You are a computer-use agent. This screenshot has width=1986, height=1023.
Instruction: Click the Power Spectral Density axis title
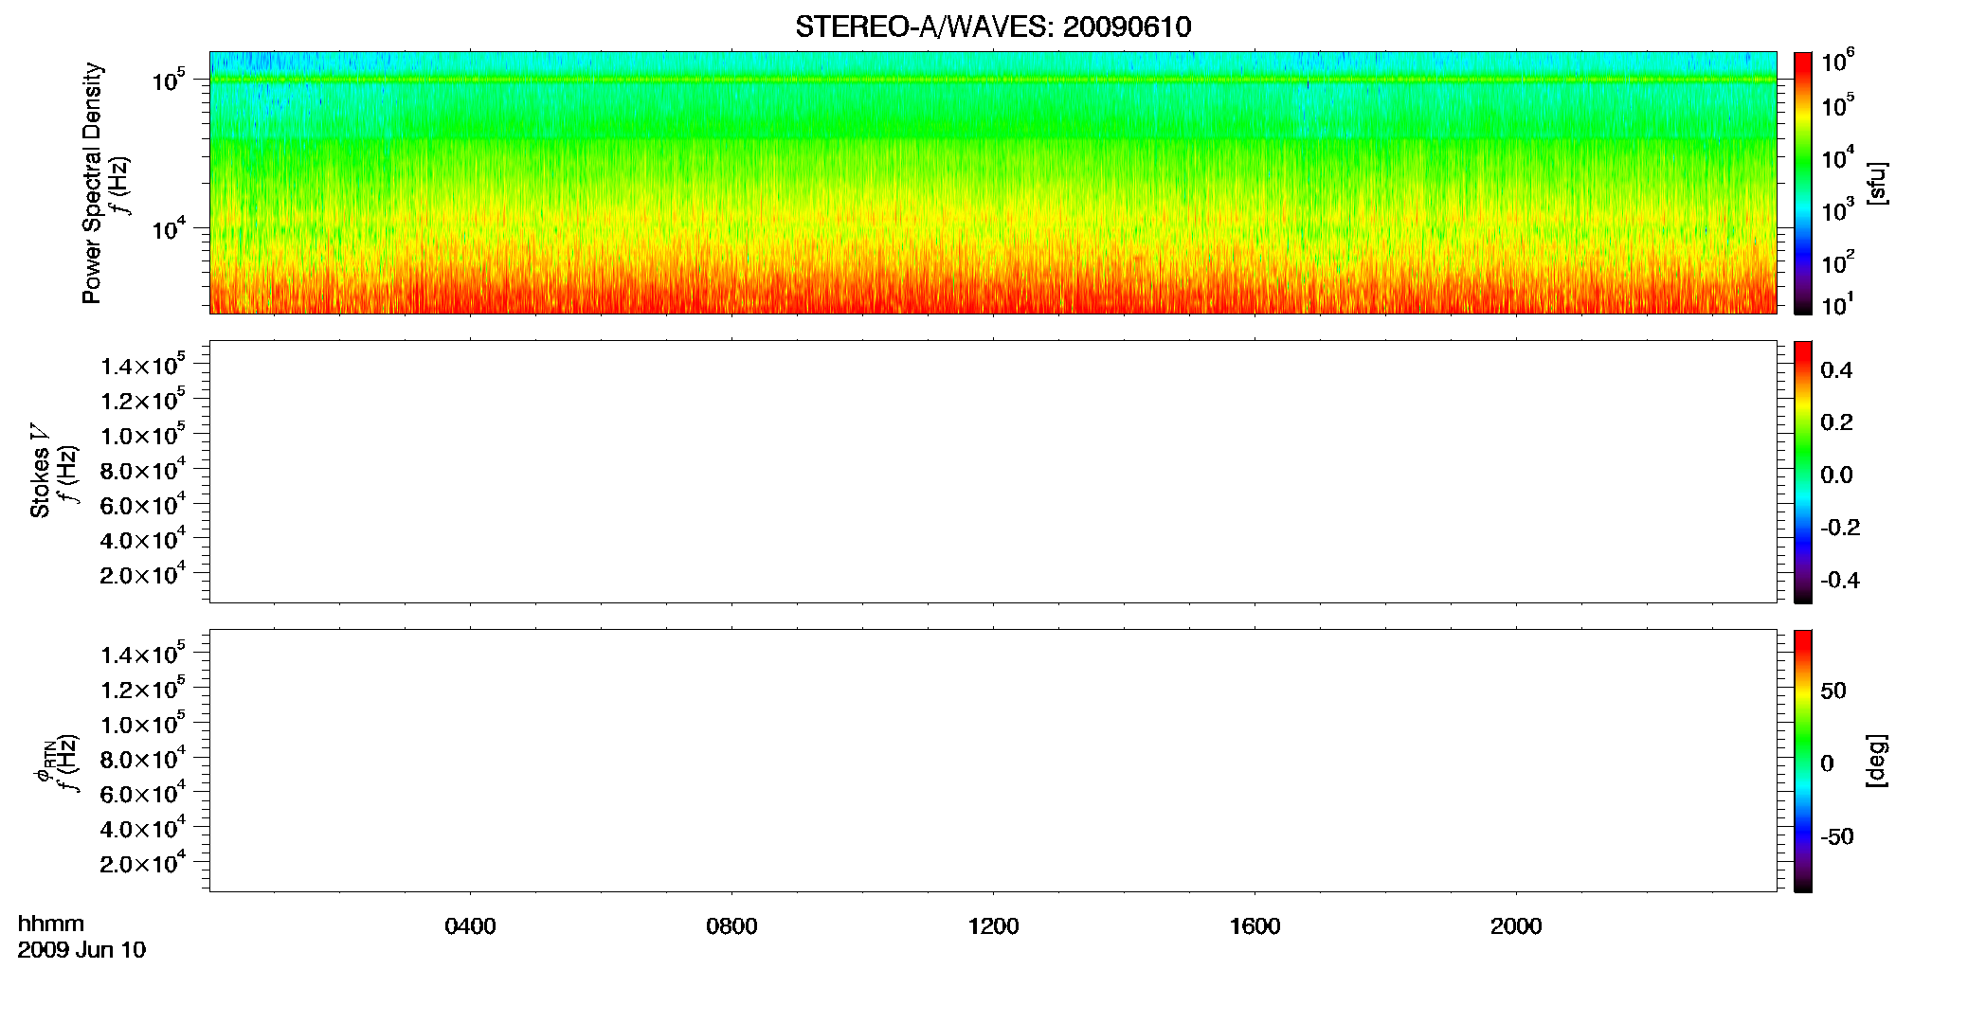point(92,183)
